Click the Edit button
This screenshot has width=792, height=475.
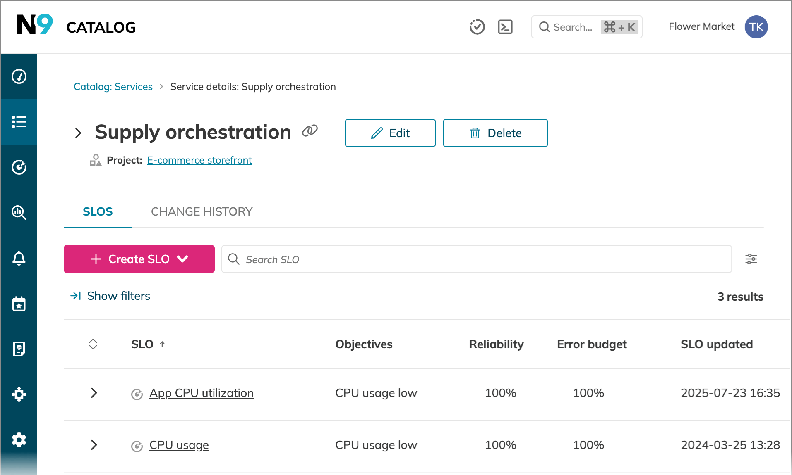390,133
